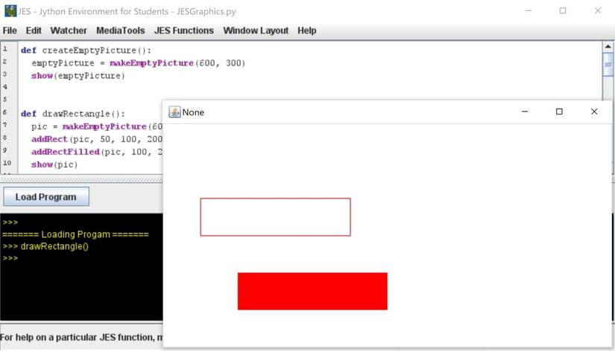The height and width of the screenshot is (351, 615).
Task: Maximize the JES main window
Action: click(562, 11)
